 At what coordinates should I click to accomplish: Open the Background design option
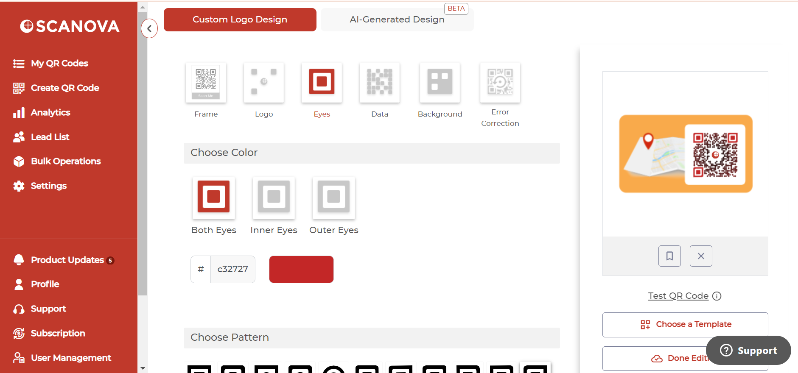(x=440, y=83)
